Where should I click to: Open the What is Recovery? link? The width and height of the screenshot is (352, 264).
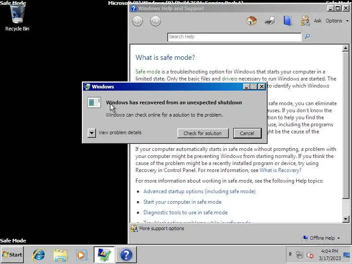(280, 170)
